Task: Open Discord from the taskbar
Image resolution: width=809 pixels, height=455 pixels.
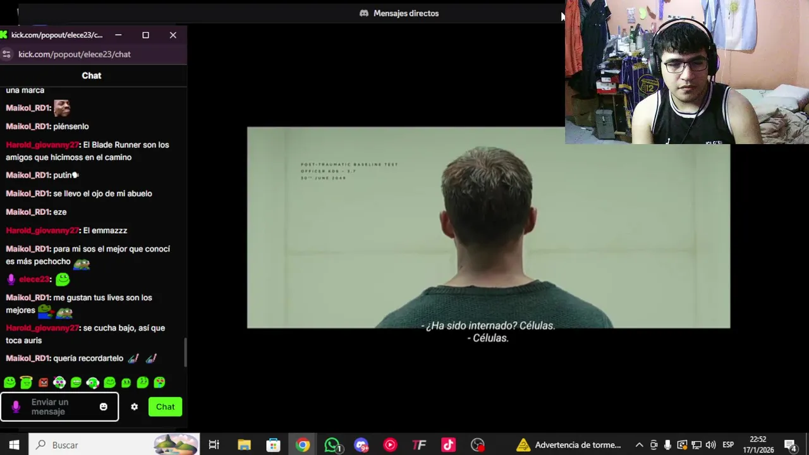Action: [x=361, y=445]
